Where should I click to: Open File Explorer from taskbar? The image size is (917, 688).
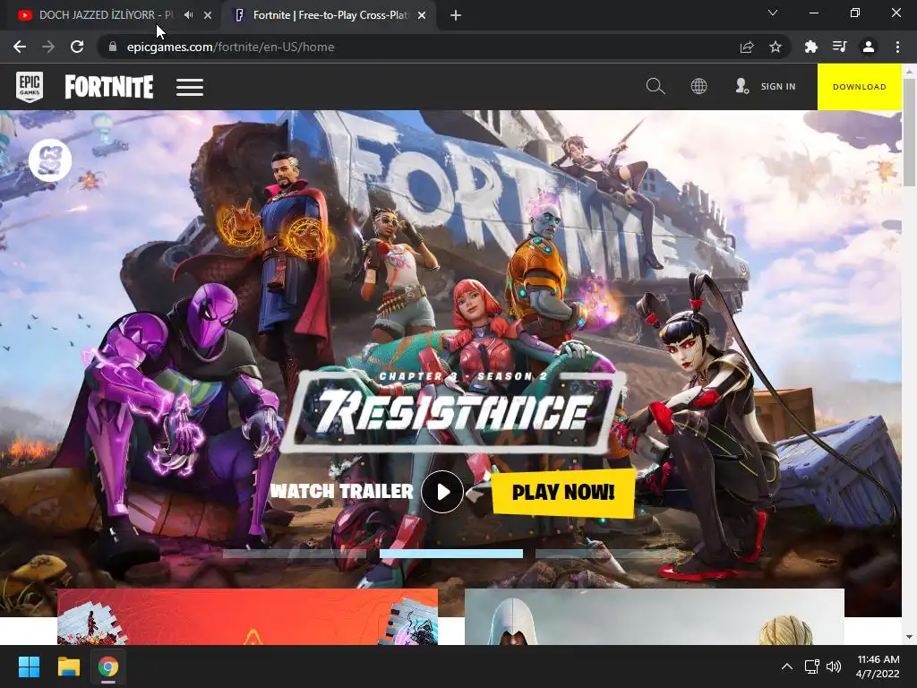pos(68,666)
